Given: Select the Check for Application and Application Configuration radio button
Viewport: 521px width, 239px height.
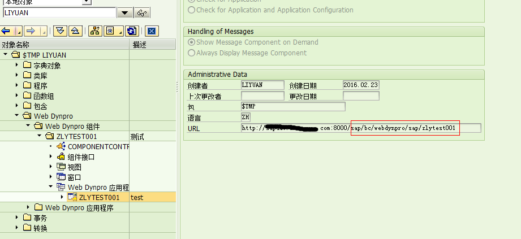Looking at the screenshot, I should click(191, 10).
